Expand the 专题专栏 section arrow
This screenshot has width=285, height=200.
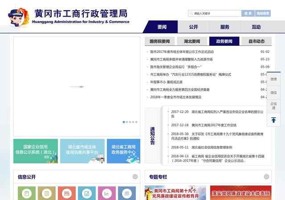click(x=266, y=177)
